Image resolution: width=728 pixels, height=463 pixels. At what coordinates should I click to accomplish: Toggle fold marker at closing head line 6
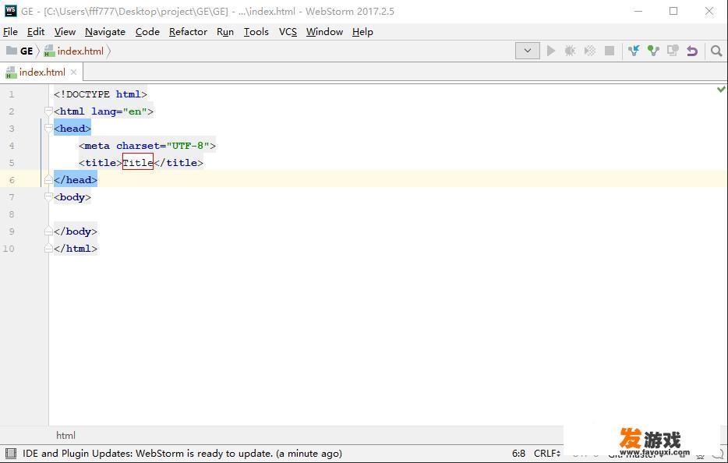click(48, 180)
